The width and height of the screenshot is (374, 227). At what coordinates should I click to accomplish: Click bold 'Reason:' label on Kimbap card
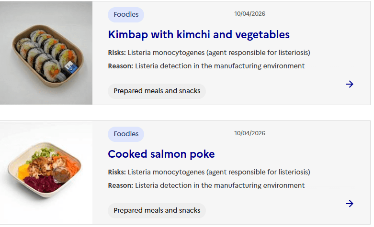120,66
